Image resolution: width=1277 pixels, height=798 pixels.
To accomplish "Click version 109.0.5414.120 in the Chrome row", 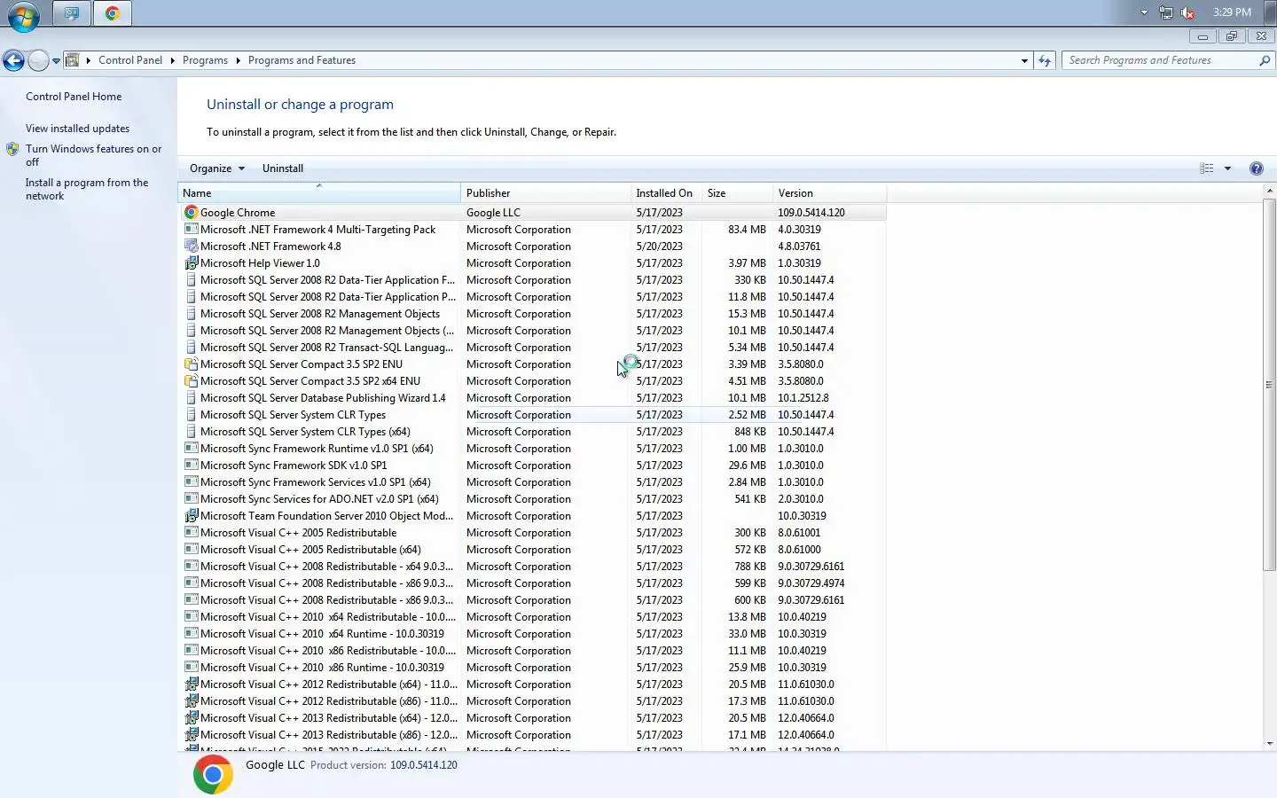I will 811,213.
